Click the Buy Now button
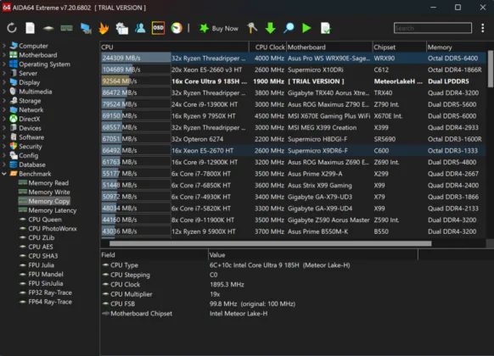494x356 pixels. point(219,28)
